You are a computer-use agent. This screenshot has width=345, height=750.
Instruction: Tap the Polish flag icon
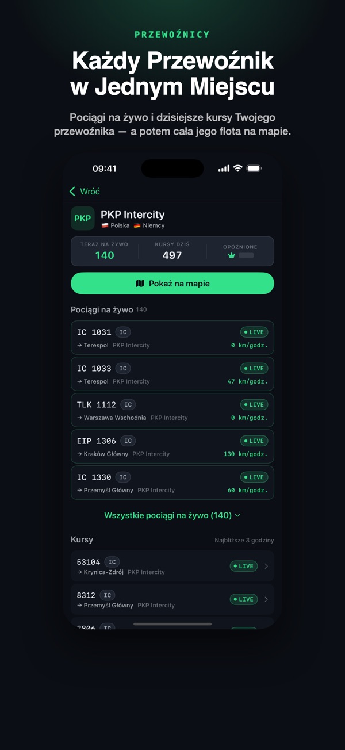point(105,226)
